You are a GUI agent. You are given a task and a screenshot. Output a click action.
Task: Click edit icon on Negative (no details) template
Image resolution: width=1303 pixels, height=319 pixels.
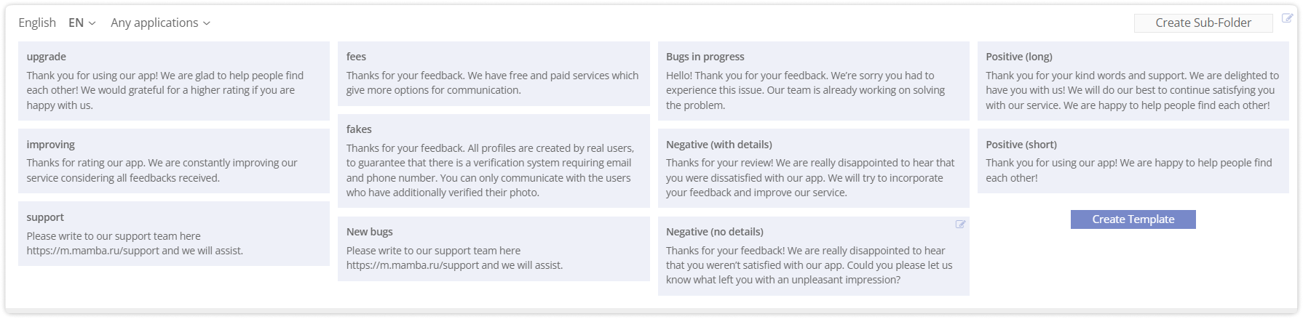(x=960, y=225)
